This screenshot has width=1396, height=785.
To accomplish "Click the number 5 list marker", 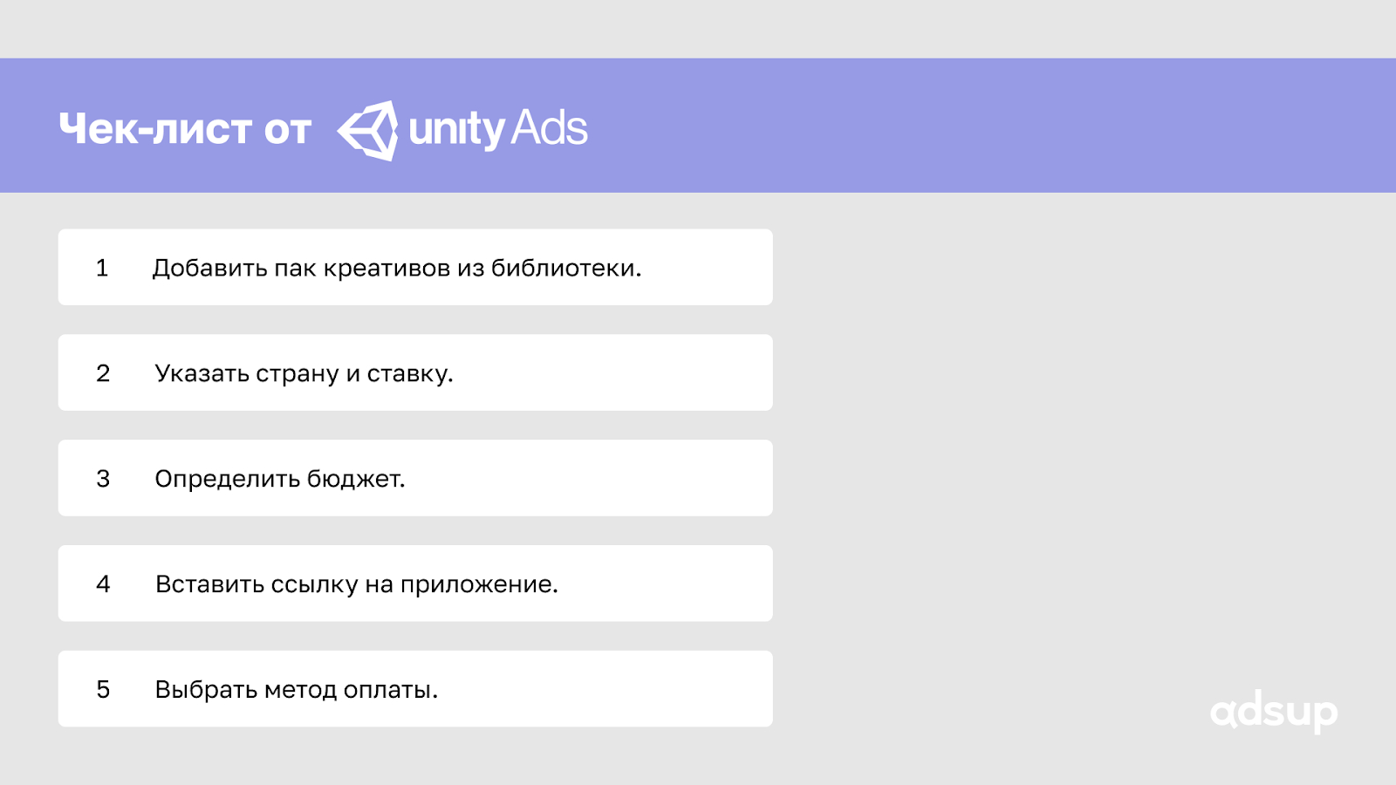I will (103, 690).
